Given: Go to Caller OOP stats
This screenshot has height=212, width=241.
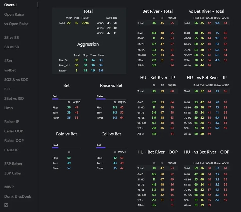Looking at the screenshot, I should pyautogui.click(x=14, y=131).
